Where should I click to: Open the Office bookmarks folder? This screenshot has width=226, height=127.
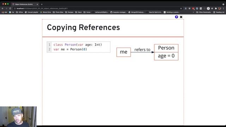tap(19, 12)
